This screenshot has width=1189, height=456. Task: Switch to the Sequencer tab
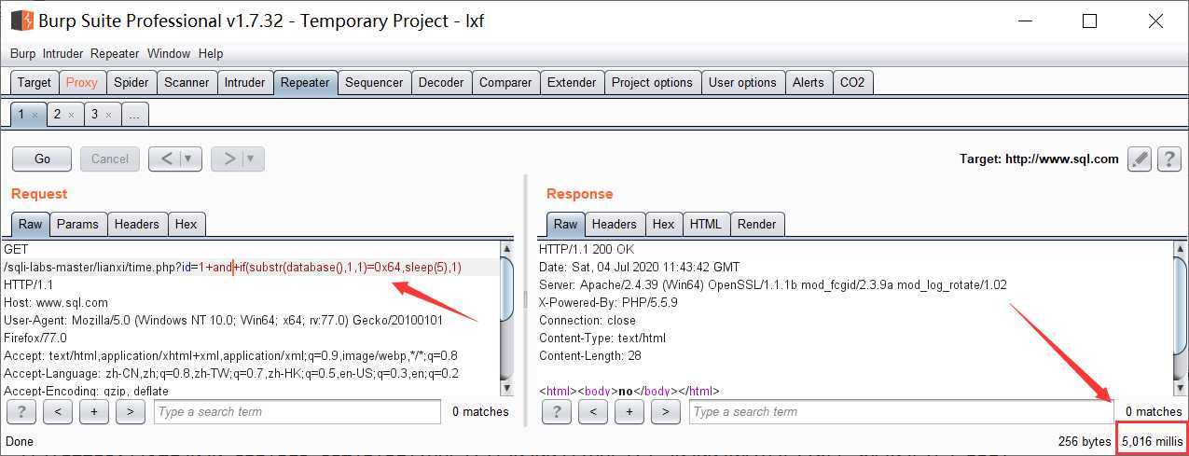374,82
